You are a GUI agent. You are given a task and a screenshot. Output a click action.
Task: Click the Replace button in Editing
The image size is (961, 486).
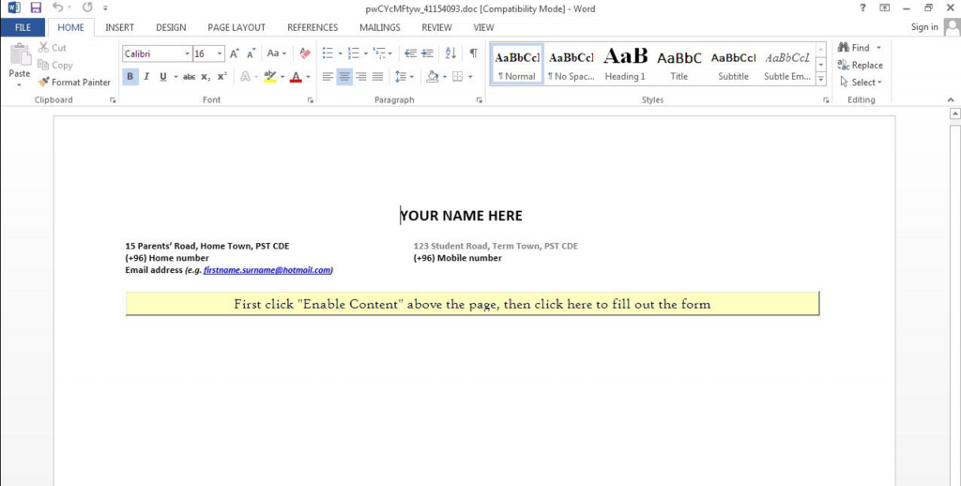click(x=861, y=65)
